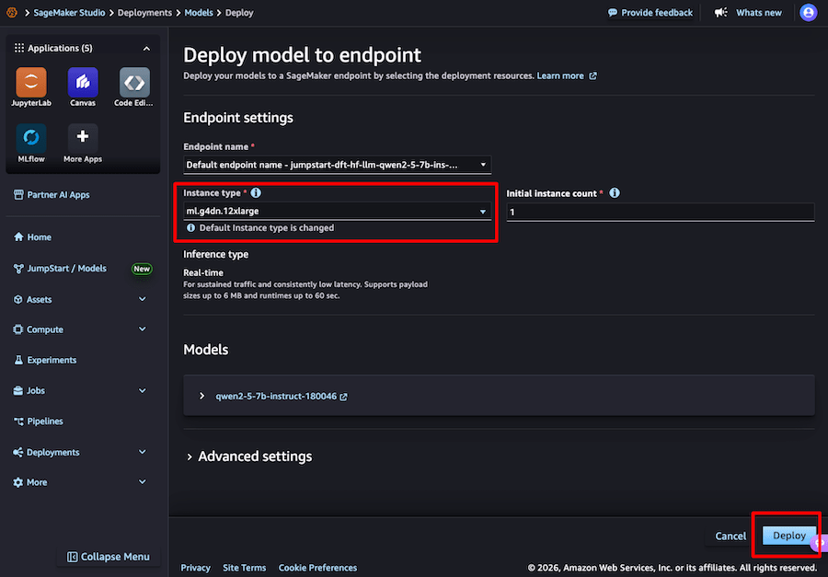Viewport: 828px width, 577px height.
Task: Expand the Deployments sidebar menu
Action: [142, 452]
